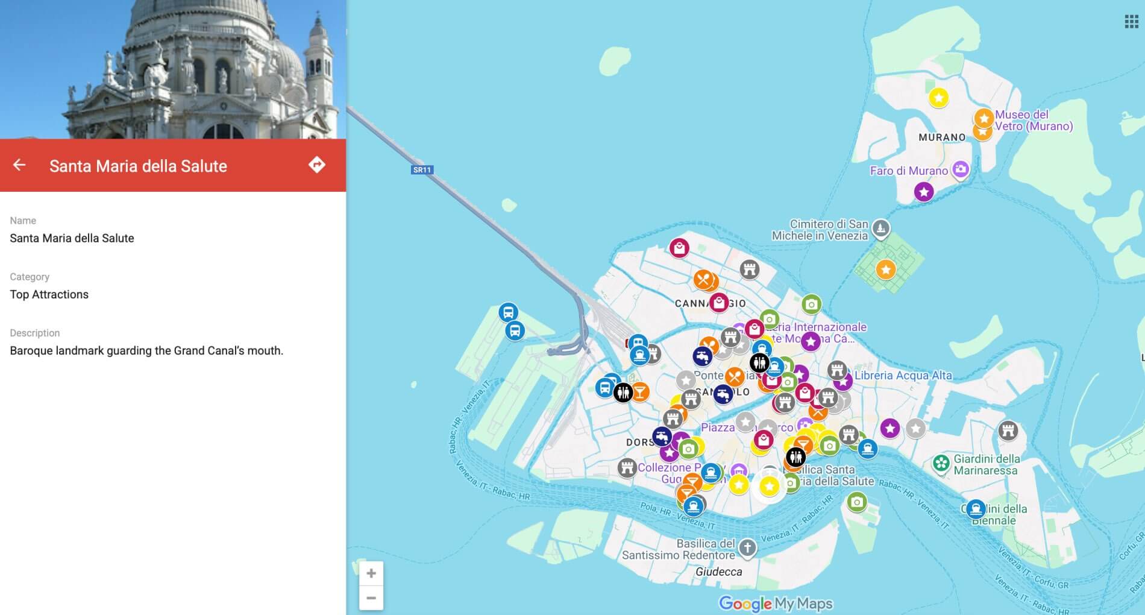Screen dimensions: 1145x615
Task: Select the anchor marker at Cimitero di San Michele
Action: [x=881, y=229]
